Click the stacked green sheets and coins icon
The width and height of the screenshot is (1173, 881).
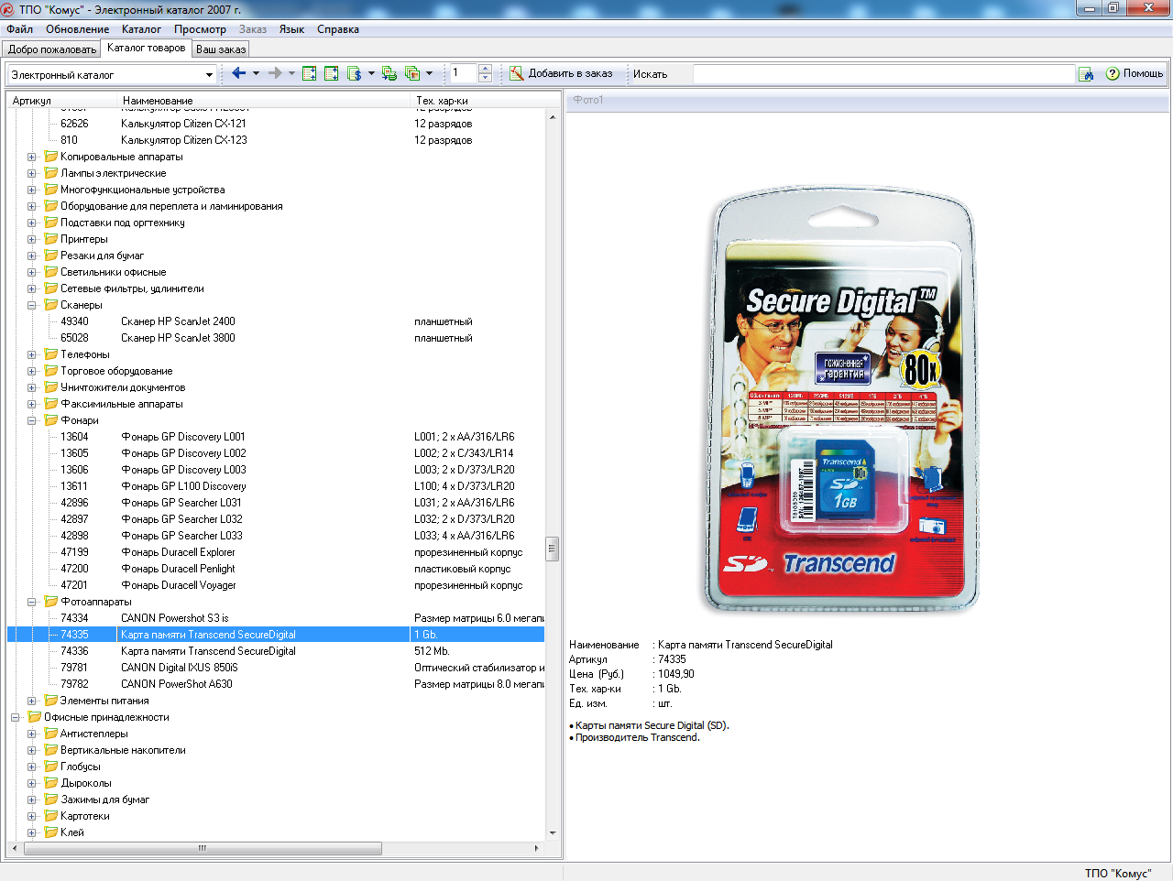click(389, 73)
